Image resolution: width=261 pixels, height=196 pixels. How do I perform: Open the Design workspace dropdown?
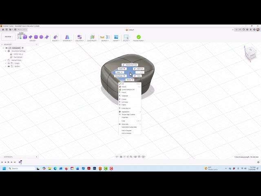coord(8,37)
